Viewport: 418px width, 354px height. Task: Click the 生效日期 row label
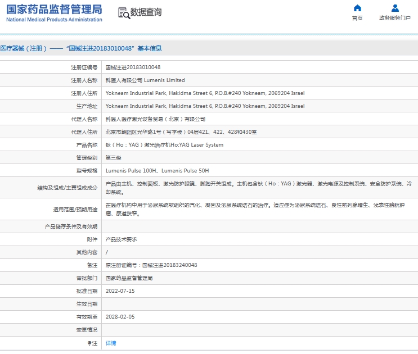[87, 304]
